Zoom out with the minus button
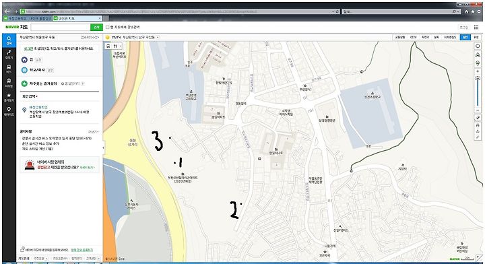 [478, 110]
